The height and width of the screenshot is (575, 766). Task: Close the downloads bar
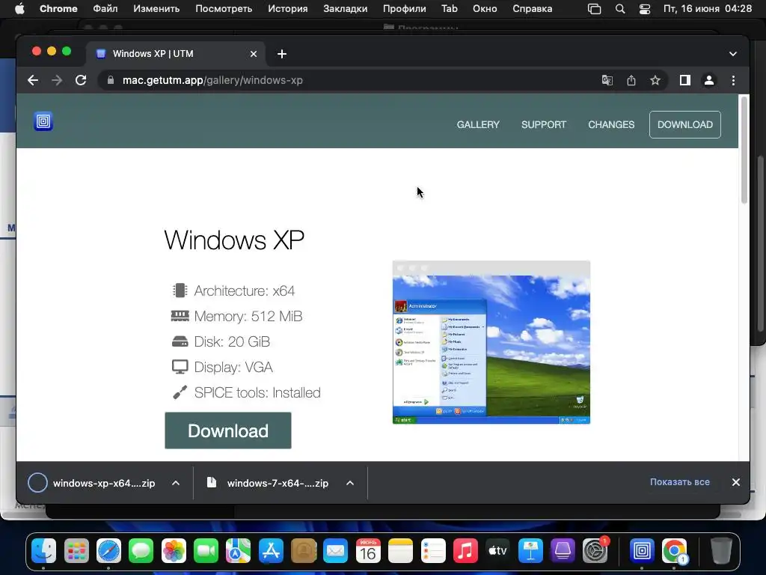pos(736,482)
